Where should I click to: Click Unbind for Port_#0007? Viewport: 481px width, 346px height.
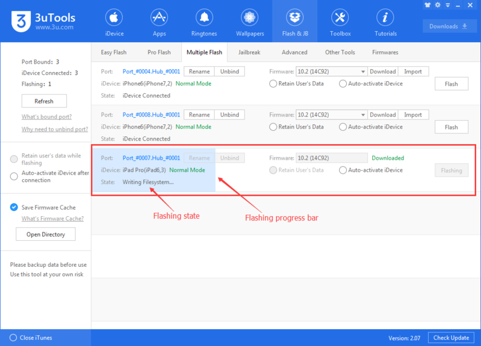[x=230, y=158]
